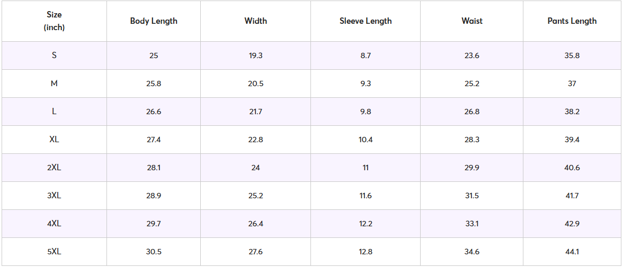This screenshot has width=623, height=267.
Task: Select the L size row label
Action: pos(54,112)
